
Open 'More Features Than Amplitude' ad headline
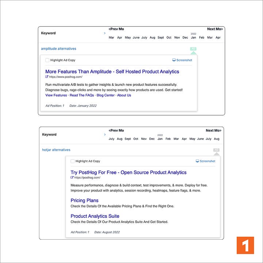coord(112,72)
